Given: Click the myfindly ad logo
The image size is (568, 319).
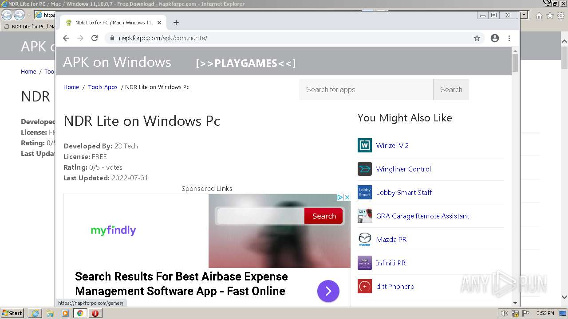Looking at the screenshot, I should tap(113, 230).
